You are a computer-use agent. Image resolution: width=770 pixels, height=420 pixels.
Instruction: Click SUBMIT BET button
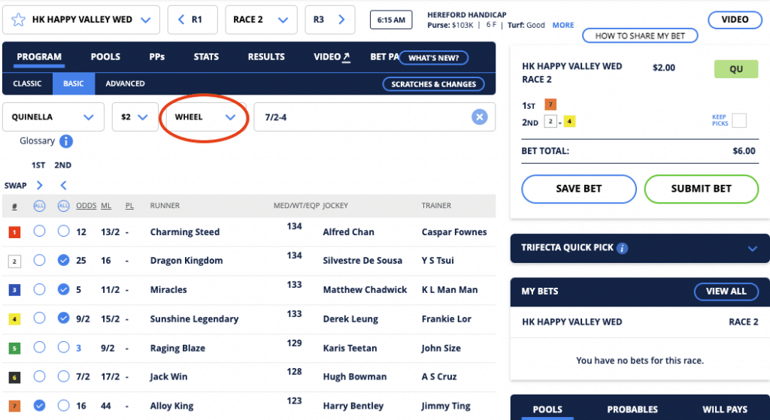[702, 189]
